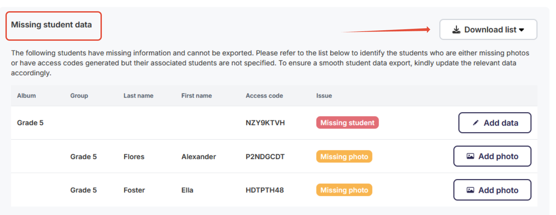This screenshot has width=556, height=215.
Task: Click Add data for access code NZY9KTVH
Action: (494, 123)
